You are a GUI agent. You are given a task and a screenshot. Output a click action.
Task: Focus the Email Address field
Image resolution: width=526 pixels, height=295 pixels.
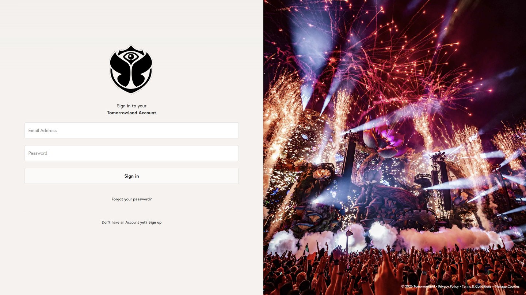click(131, 130)
